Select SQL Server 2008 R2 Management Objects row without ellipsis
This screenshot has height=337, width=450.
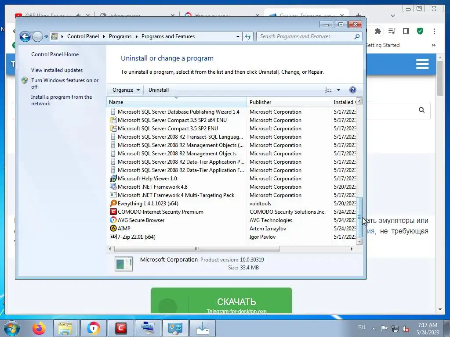231,153
